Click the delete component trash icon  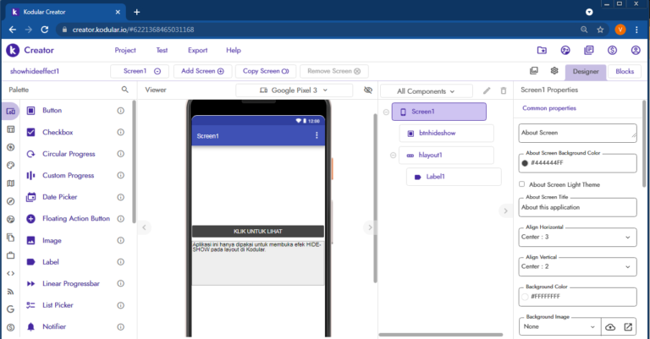tap(504, 90)
